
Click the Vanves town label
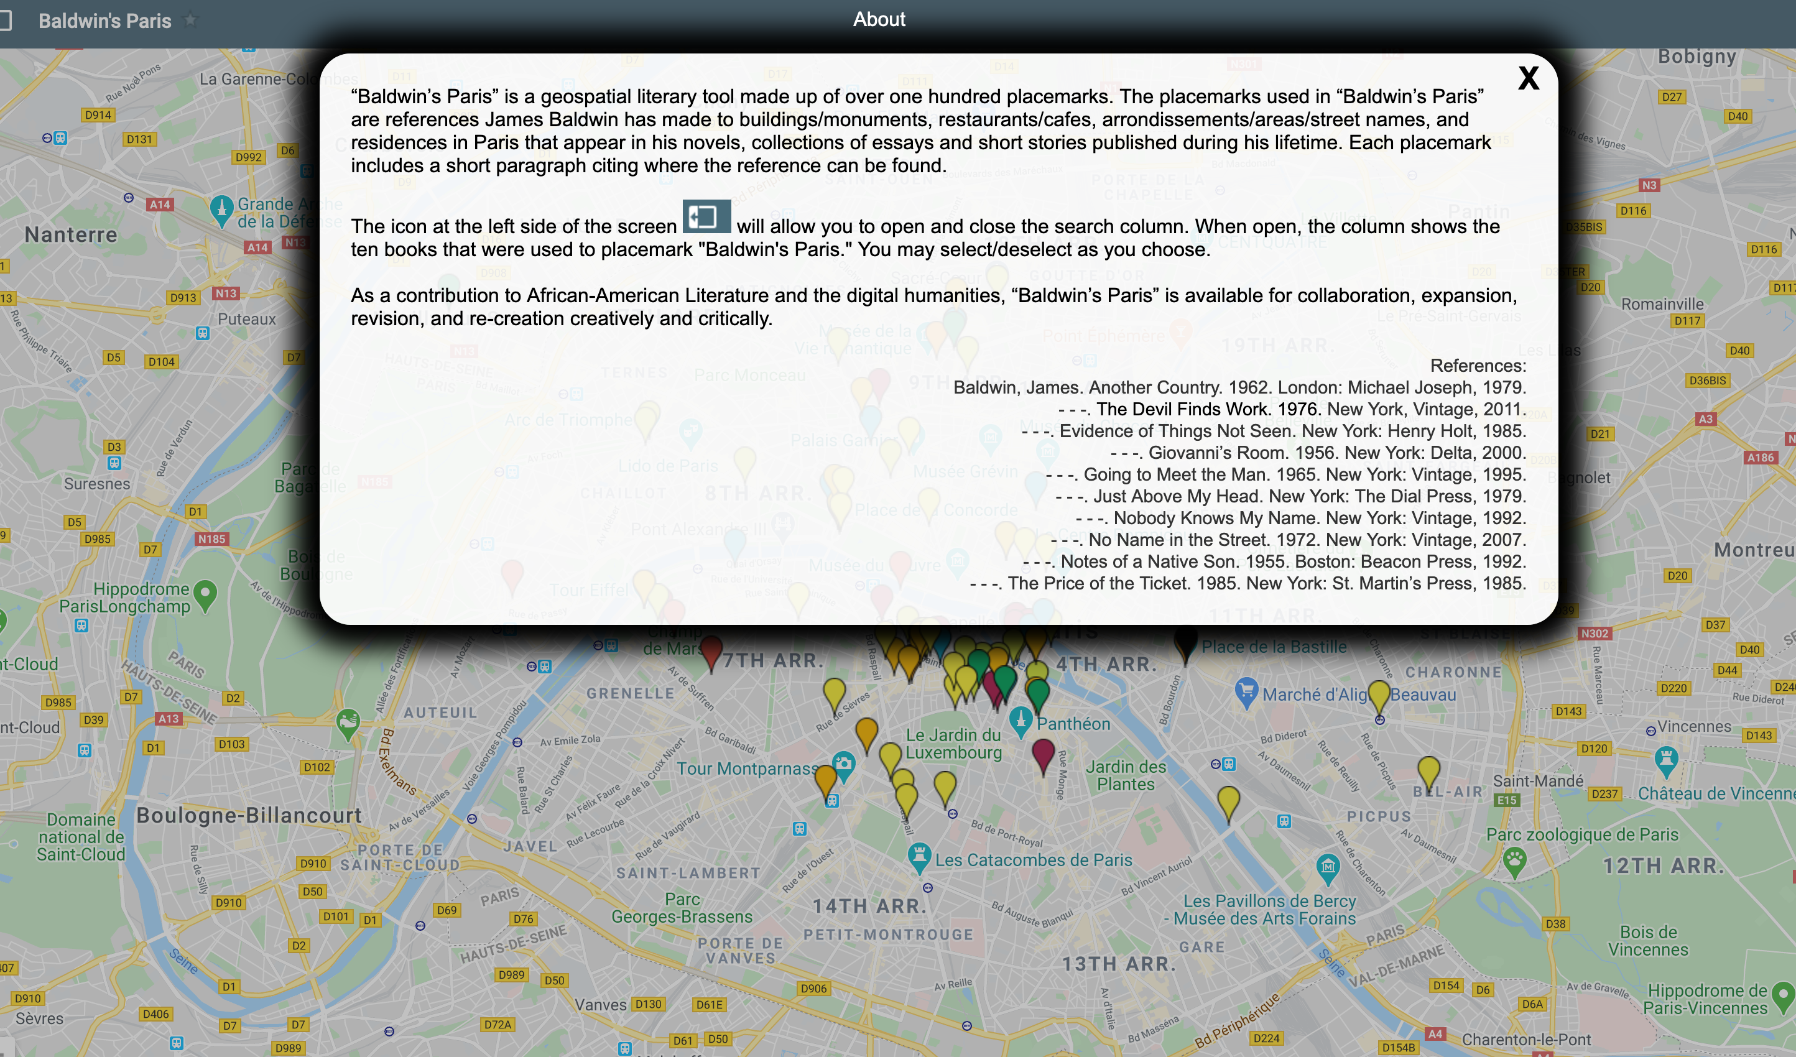pos(600,1004)
